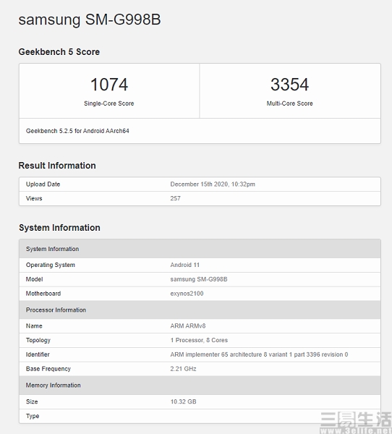Select the date 'December 15th 2020, 10:32pm'
This screenshot has width=392, height=434.
[213, 184]
